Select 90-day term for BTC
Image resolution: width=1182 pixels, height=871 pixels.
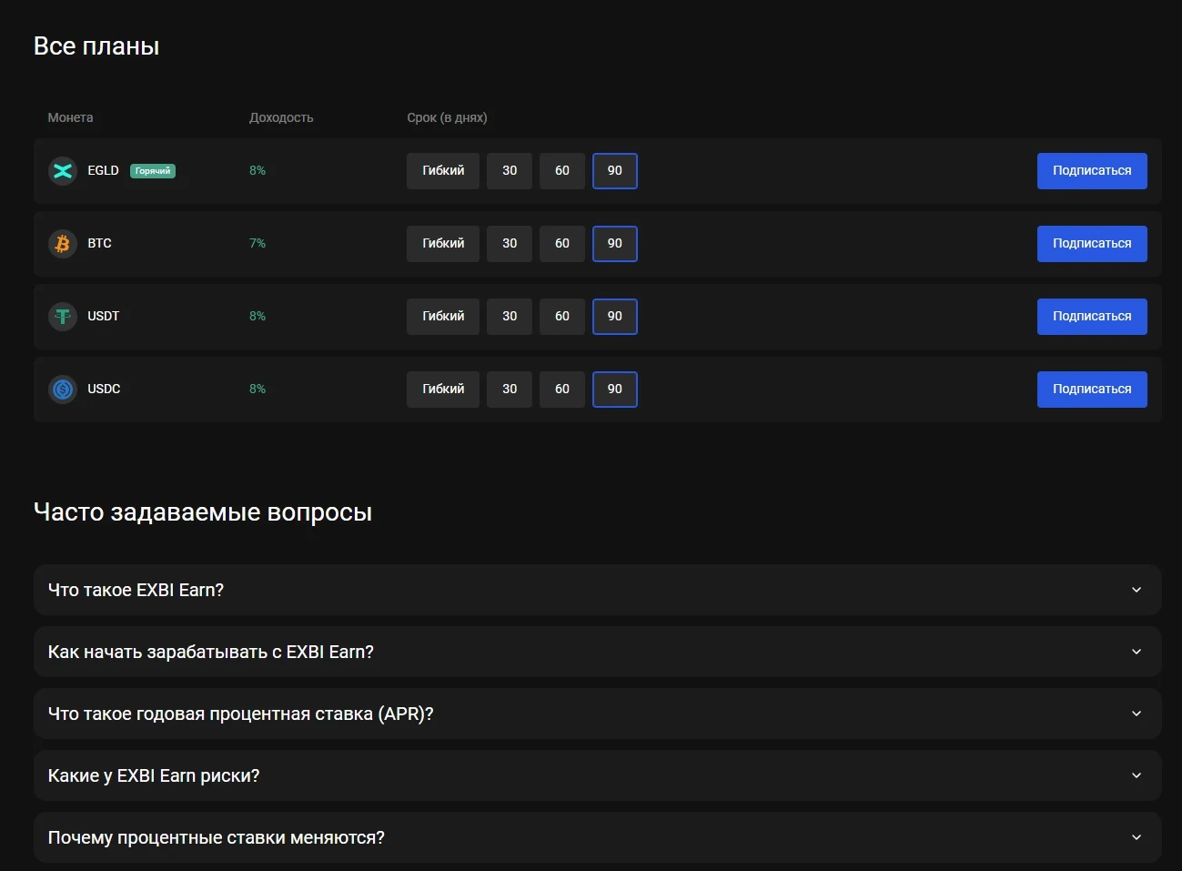pyautogui.click(x=615, y=244)
